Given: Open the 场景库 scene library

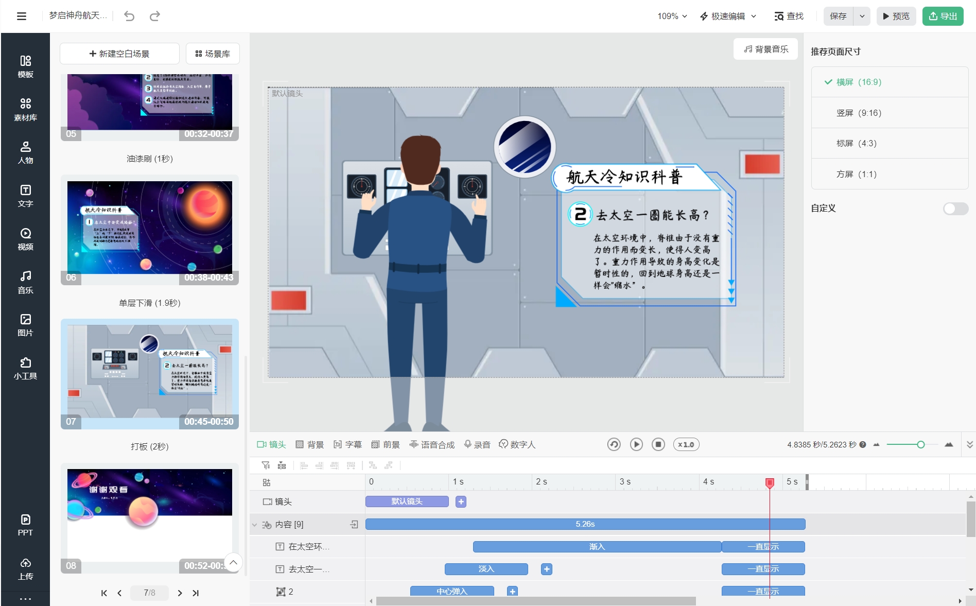Looking at the screenshot, I should (213, 54).
